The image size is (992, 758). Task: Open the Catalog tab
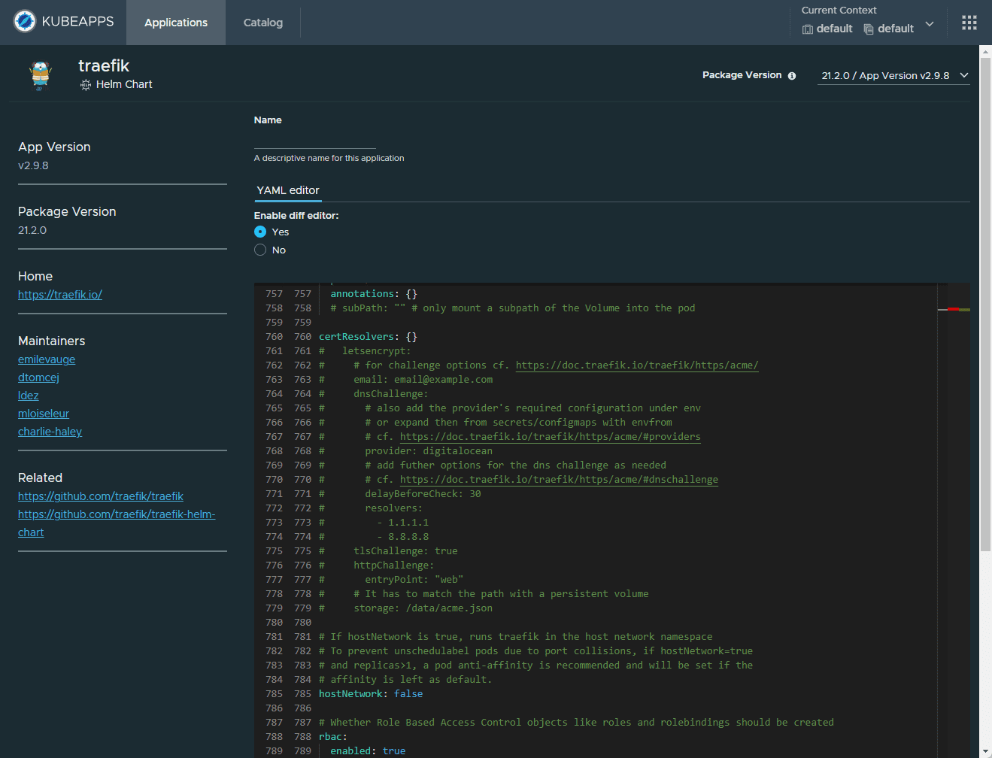pyautogui.click(x=263, y=23)
